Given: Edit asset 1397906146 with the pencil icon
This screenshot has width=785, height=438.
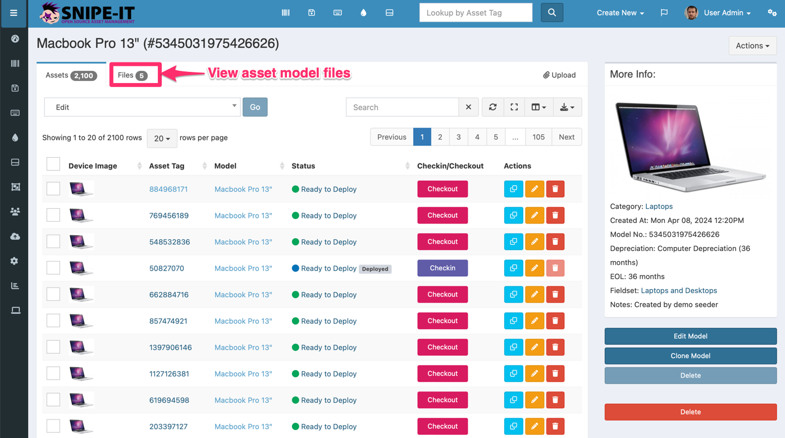Looking at the screenshot, I should [x=535, y=348].
